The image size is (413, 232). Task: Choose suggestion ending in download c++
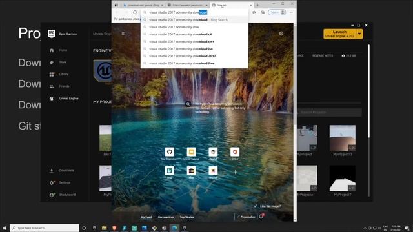[x=194, y=41]
